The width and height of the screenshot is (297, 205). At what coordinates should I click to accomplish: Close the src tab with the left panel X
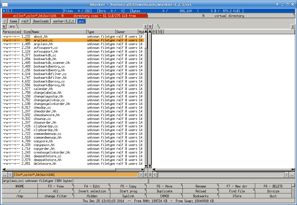coord(146,26)
